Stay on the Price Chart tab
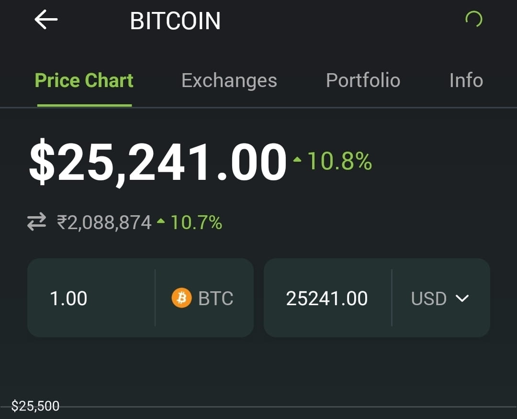The width and height of the screenshot is (517, 419). [84, 80]
